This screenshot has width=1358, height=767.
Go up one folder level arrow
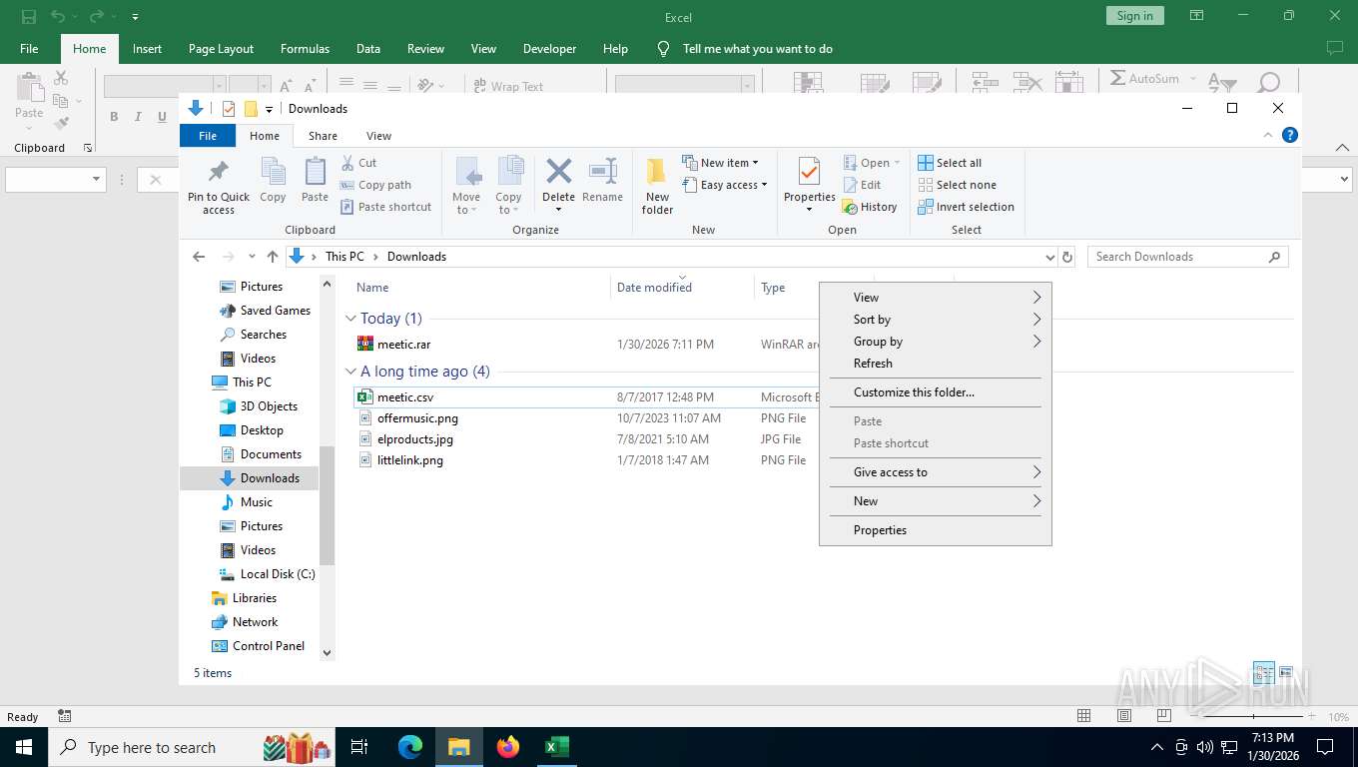click(273, 257)
